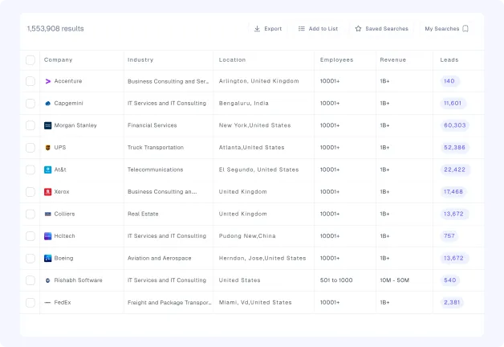The height and width of the screenshot is (347, 504).
Task: Select the At&t row checkbox
Action: coord(30,169)
